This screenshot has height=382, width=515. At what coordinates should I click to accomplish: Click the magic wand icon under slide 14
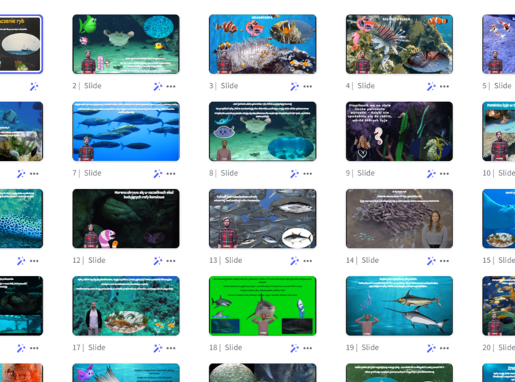pos(431,261)
